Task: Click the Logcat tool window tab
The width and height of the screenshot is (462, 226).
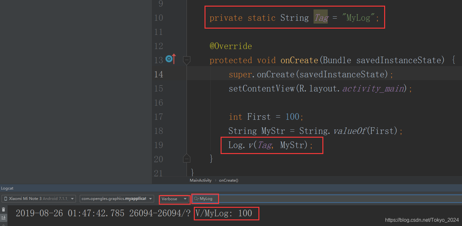Action: point(7,188)
